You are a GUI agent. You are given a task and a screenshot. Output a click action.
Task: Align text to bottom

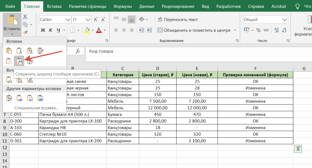click(132, 20)
